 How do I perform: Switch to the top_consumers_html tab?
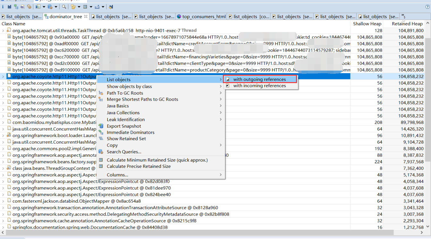(201, 16)
